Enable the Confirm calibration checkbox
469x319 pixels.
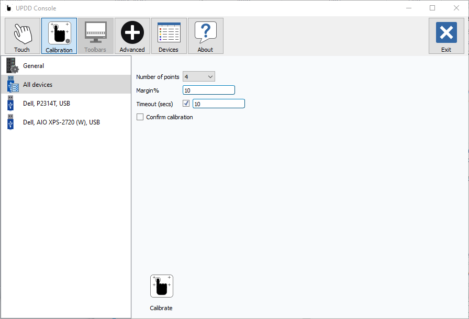[140, 117]
